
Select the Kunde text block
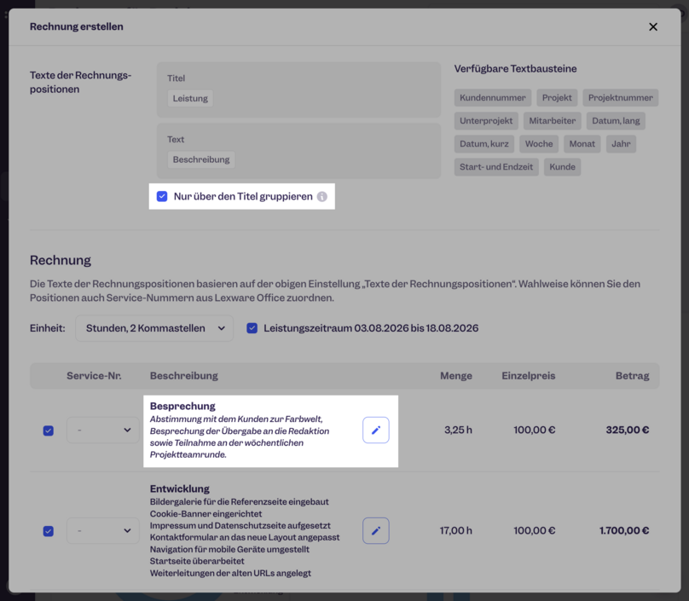click(x=562, y=167)
